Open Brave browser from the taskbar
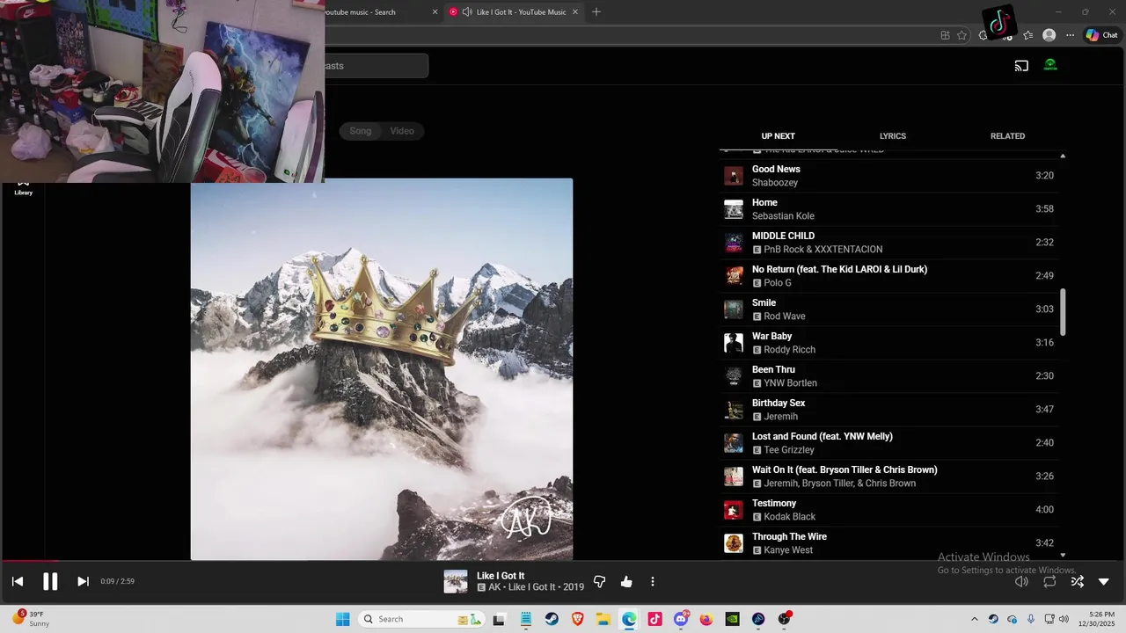 click(x=577, y=619)
